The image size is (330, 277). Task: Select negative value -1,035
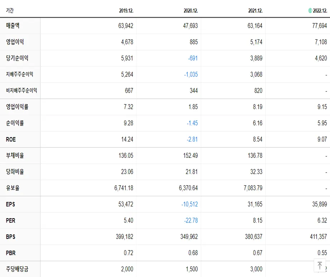tap(191, 74)
